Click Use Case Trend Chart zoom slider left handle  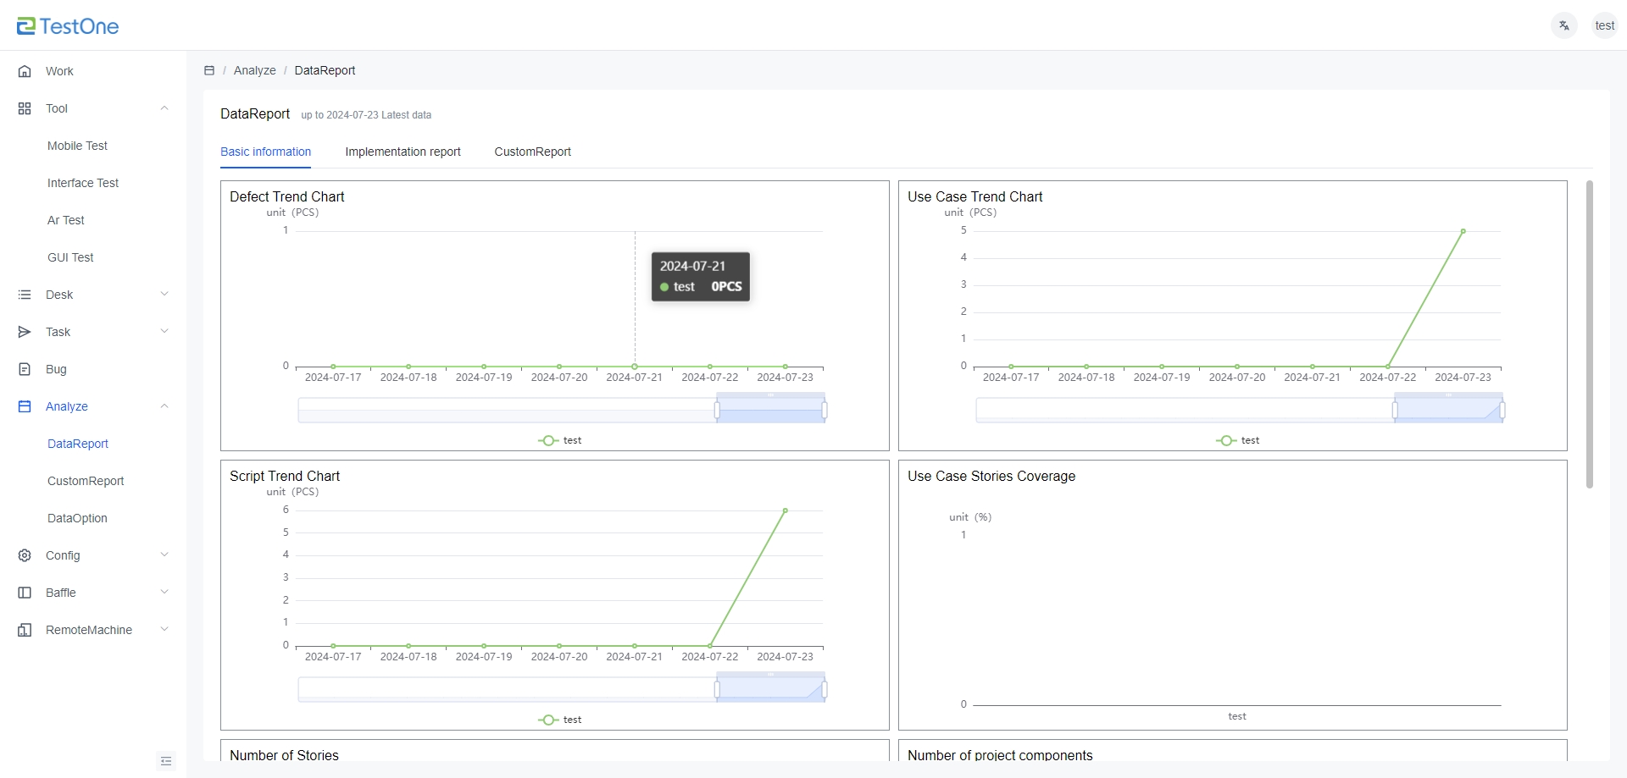click(x=1395, y=411)
